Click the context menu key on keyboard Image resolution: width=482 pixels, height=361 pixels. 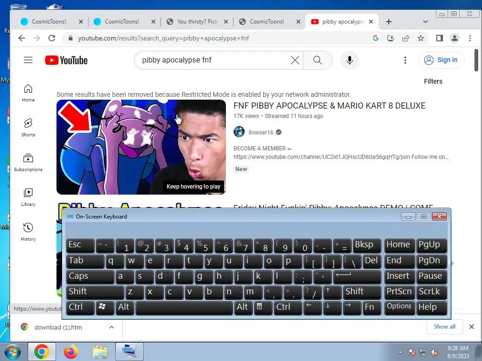pyautogui.click(x=263, y=307)
